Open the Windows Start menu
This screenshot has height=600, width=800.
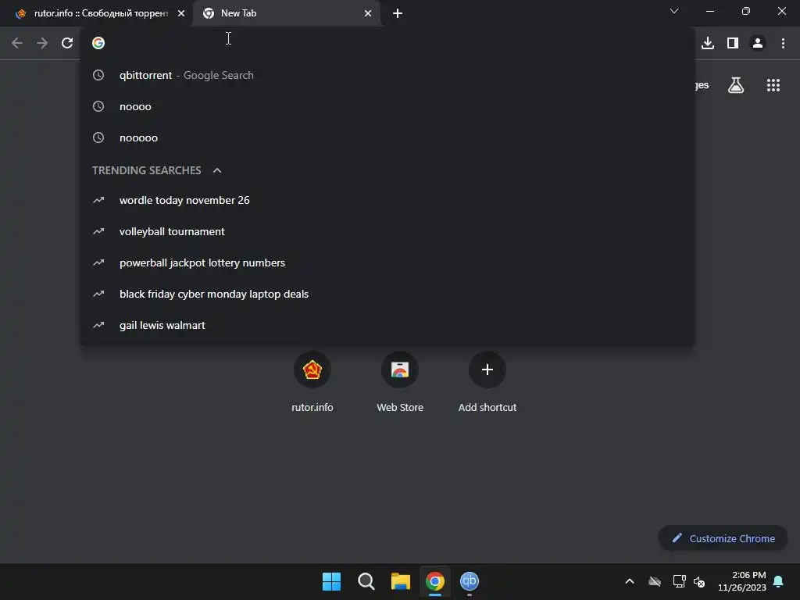coord(331,581)
